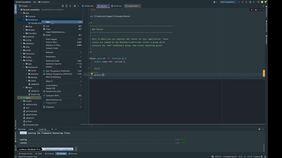Click Reload from Disk refresh icon
Viewport: 282px width, 158px height.
(44, 91)
